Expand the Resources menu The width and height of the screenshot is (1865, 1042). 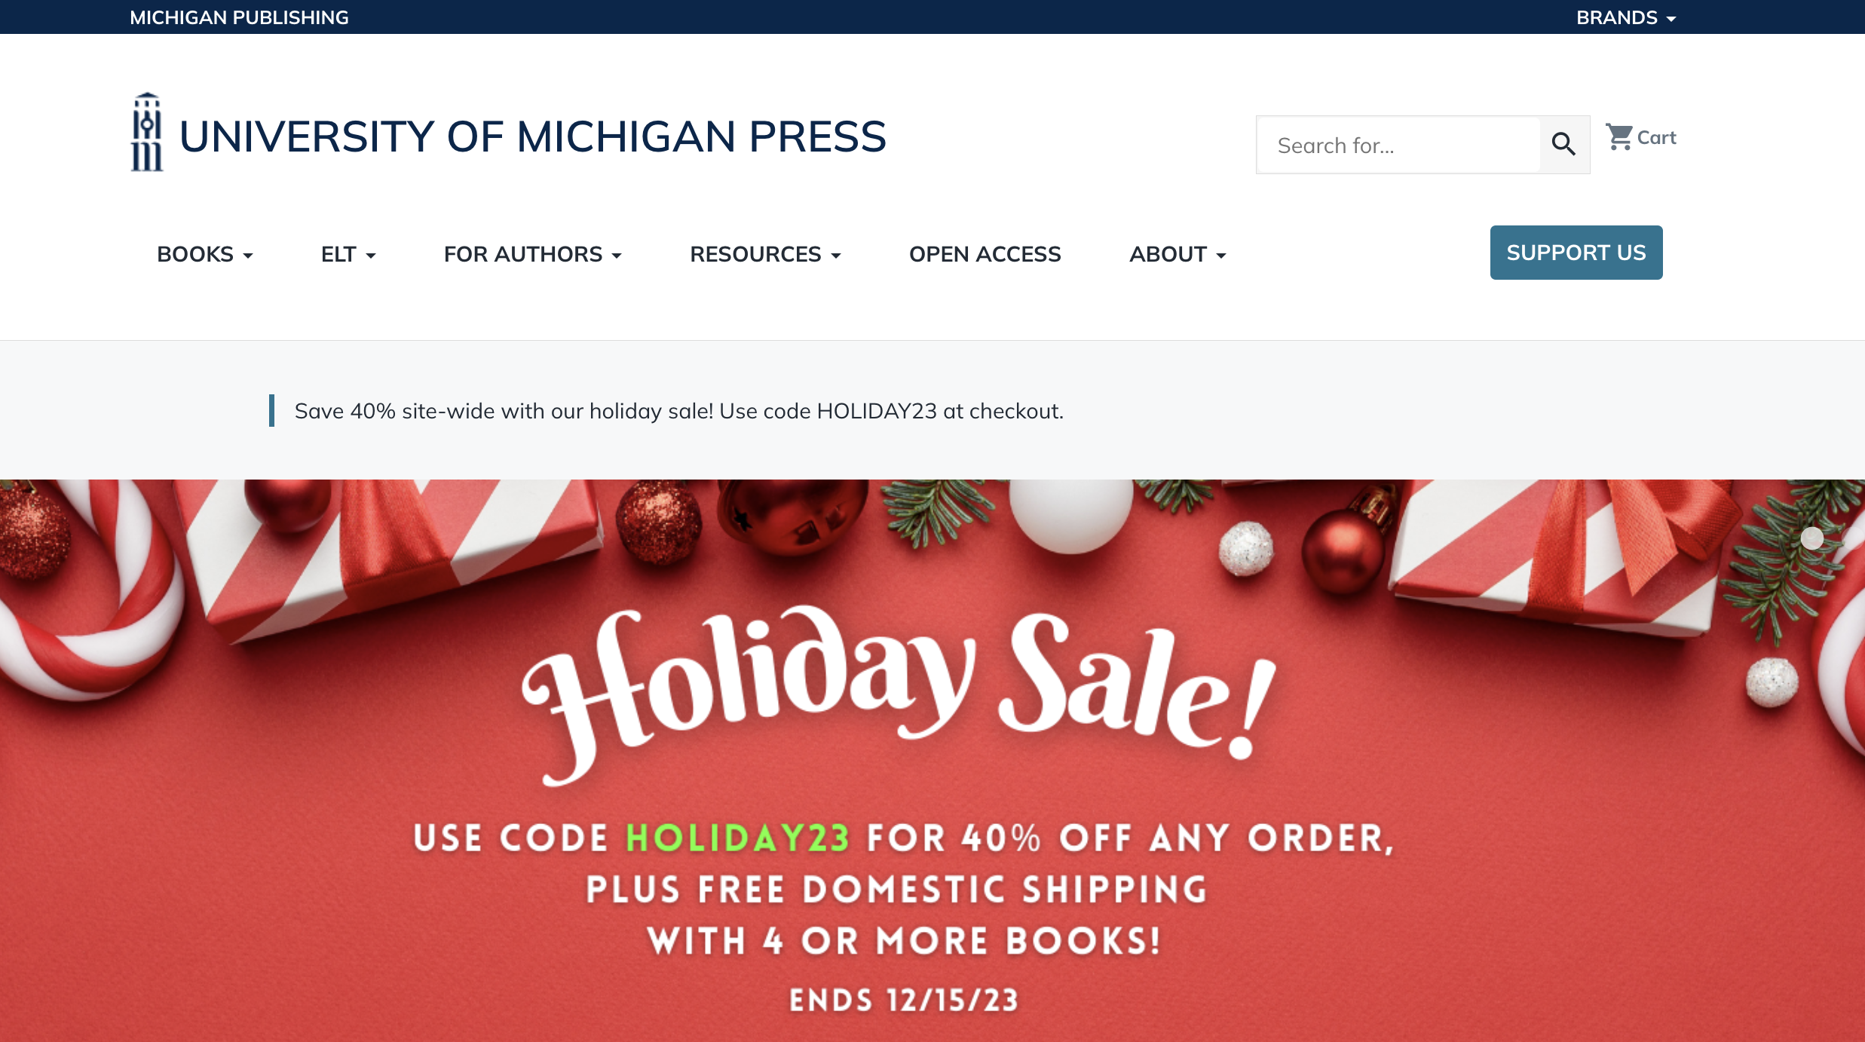pos(765,254)
